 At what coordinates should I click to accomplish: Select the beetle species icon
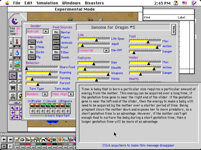[55, 140]
